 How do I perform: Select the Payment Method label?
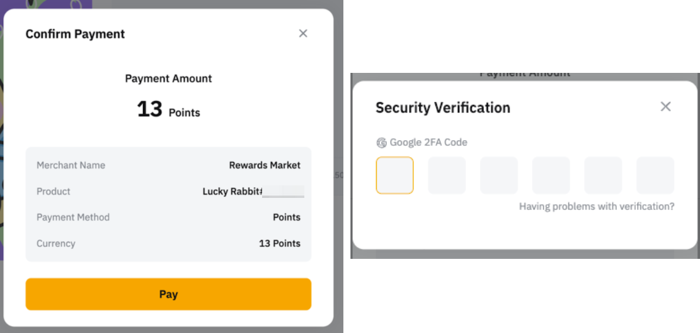73,217
